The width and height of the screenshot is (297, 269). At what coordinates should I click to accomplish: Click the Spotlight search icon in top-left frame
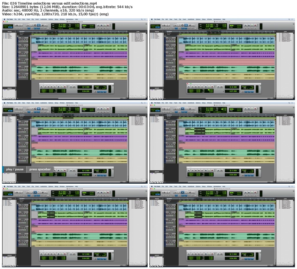pos(142,19)
